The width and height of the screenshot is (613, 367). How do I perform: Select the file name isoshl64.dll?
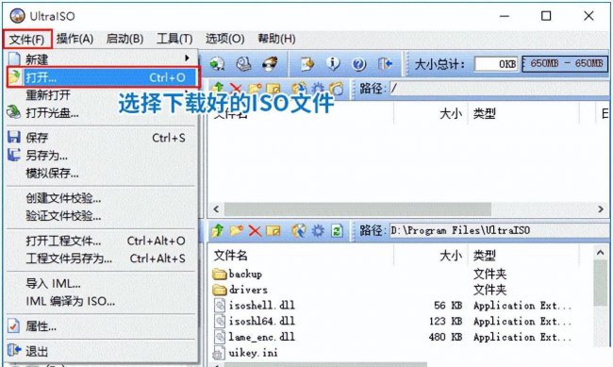(261, 321)
